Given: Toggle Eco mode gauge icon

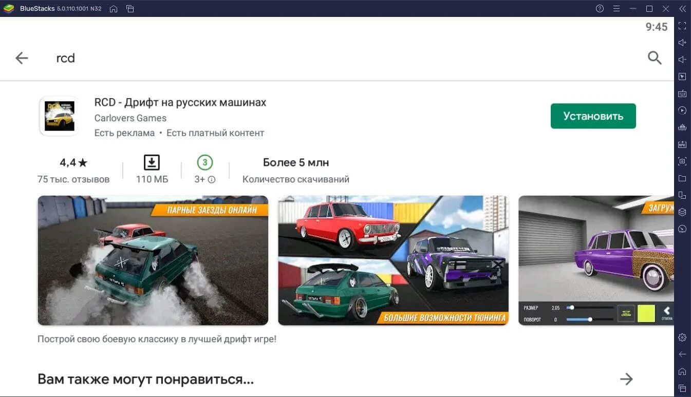Looking at the screenshot, I should (x=682, y=229).
